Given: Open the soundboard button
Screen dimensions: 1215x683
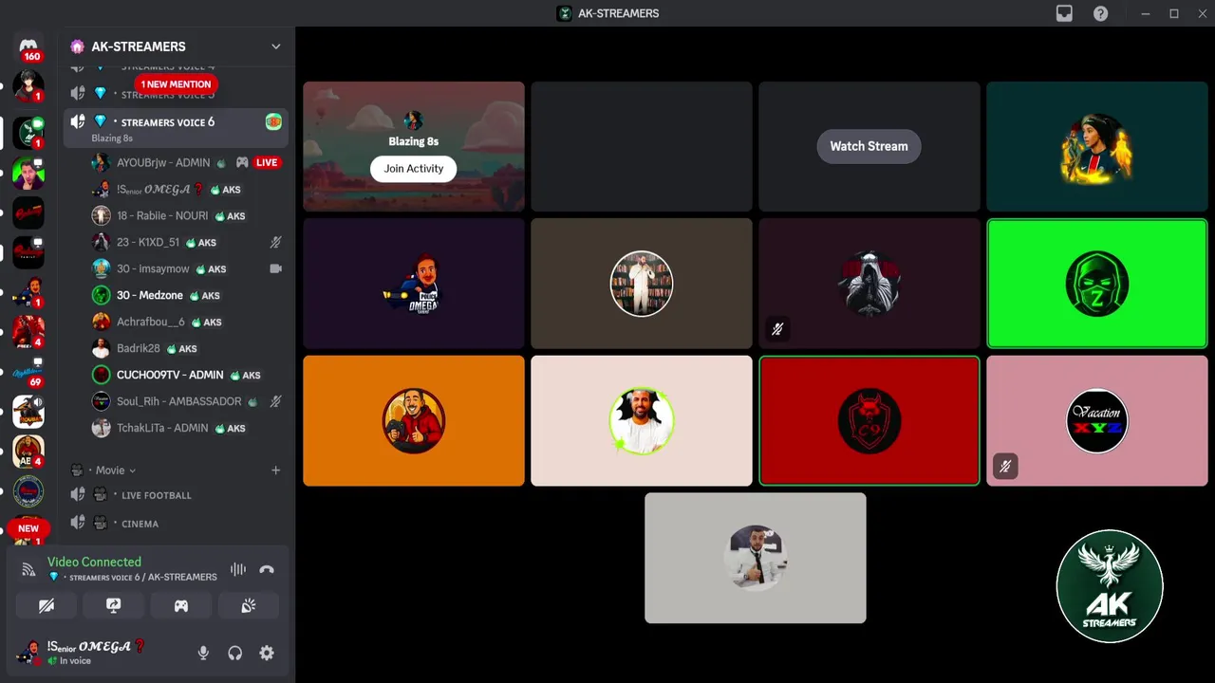Looking at the screenshot, I should tap(248, 605).
